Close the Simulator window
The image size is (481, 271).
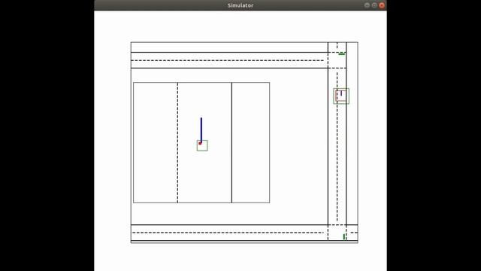pos(382,5)
